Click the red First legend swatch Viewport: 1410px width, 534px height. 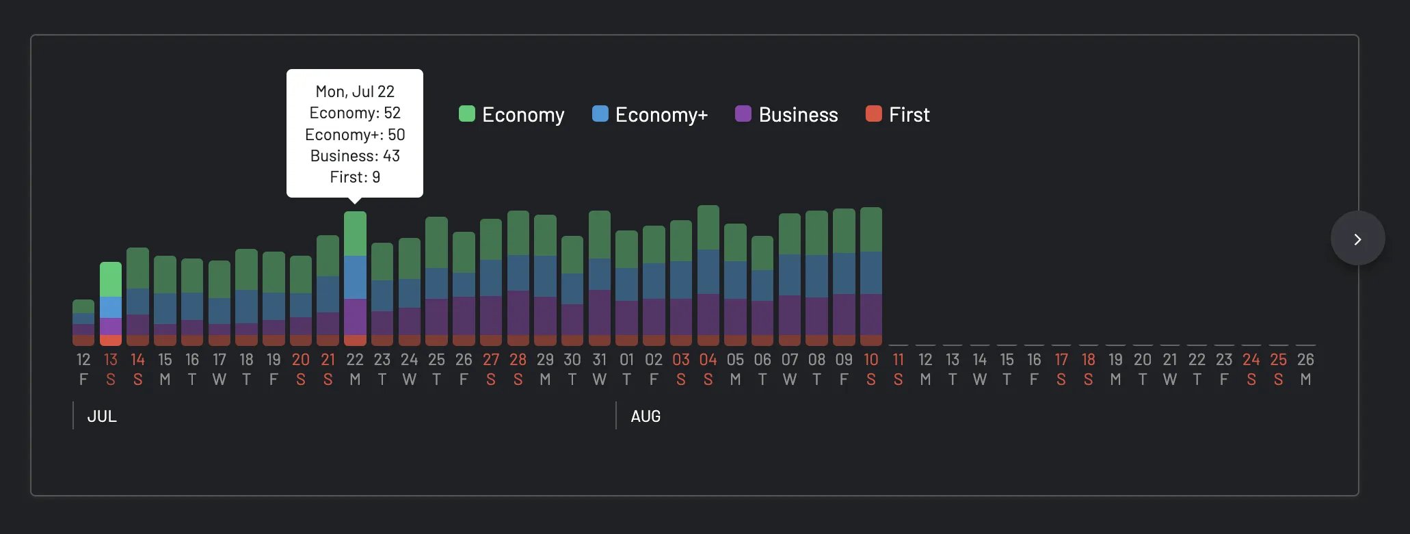873,114
